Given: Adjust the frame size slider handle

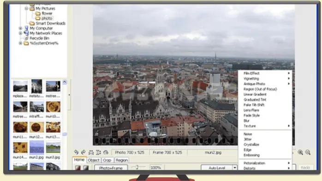Looking at the screenshot, I should point(137,167).
